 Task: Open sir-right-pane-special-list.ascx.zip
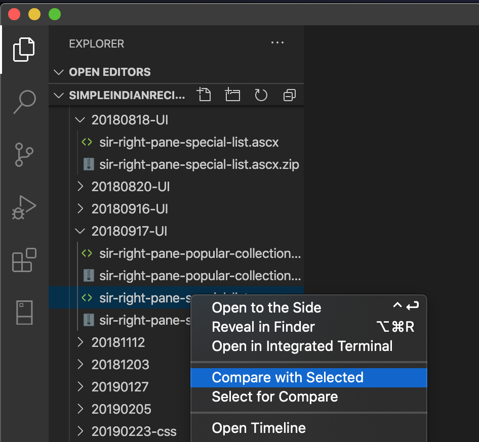pos(198,164)
